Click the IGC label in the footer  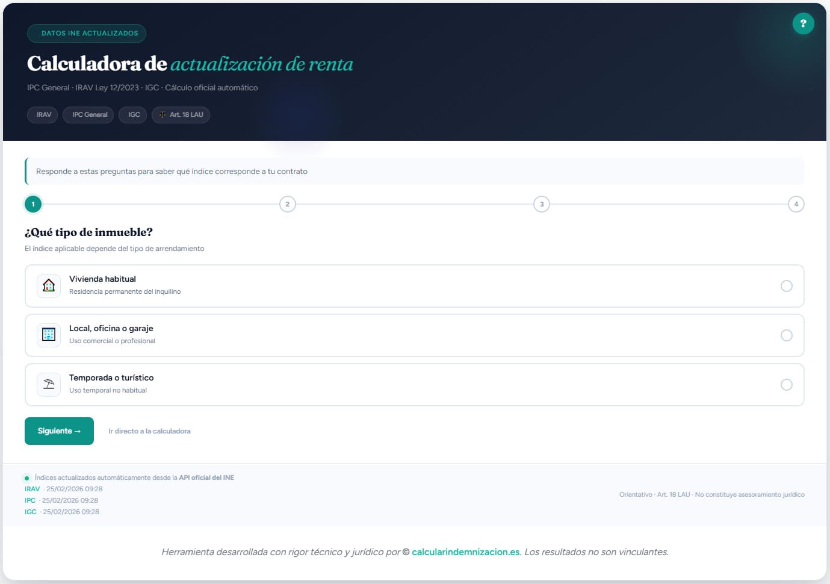pos(31,512)
